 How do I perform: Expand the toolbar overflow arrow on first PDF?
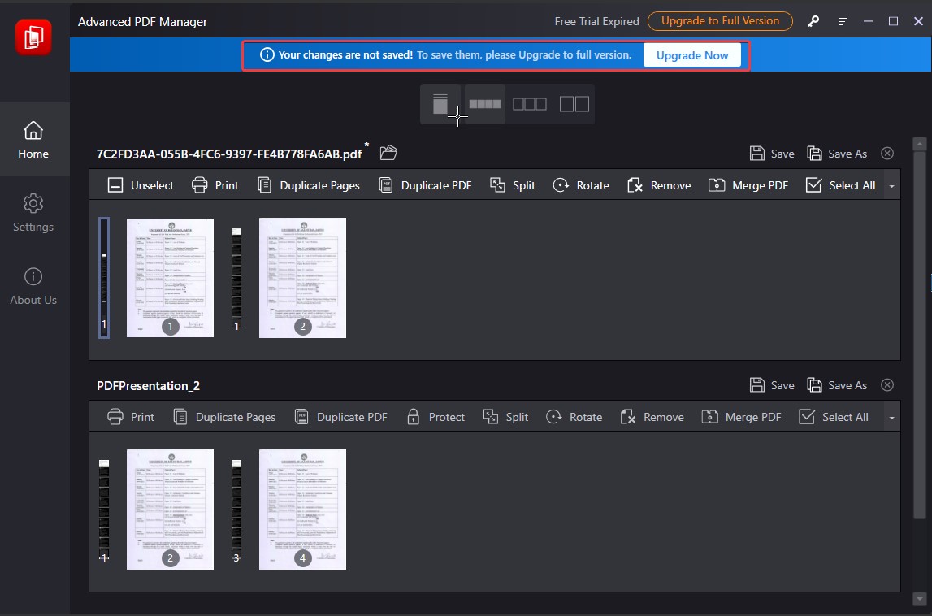(x=891, y=185)
